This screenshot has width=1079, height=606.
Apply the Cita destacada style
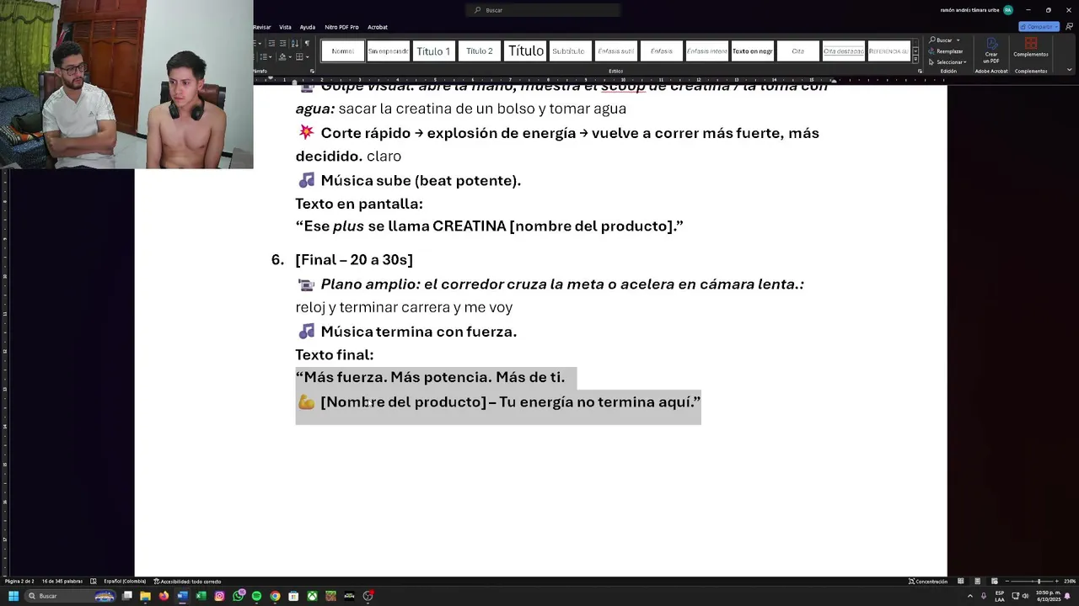pos(843,50)
